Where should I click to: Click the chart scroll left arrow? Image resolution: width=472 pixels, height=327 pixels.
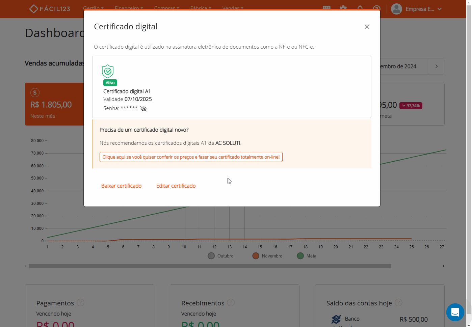pos(26,266)
